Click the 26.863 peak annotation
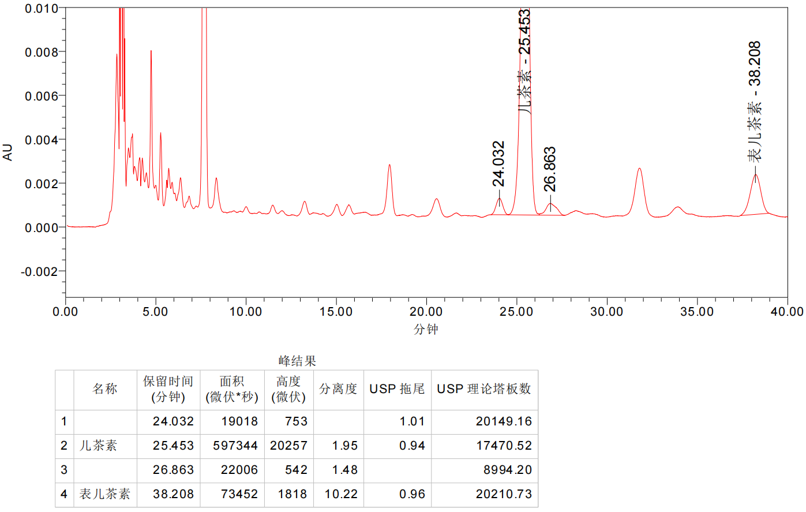This screenshot has width=806, height=512. 550,169
